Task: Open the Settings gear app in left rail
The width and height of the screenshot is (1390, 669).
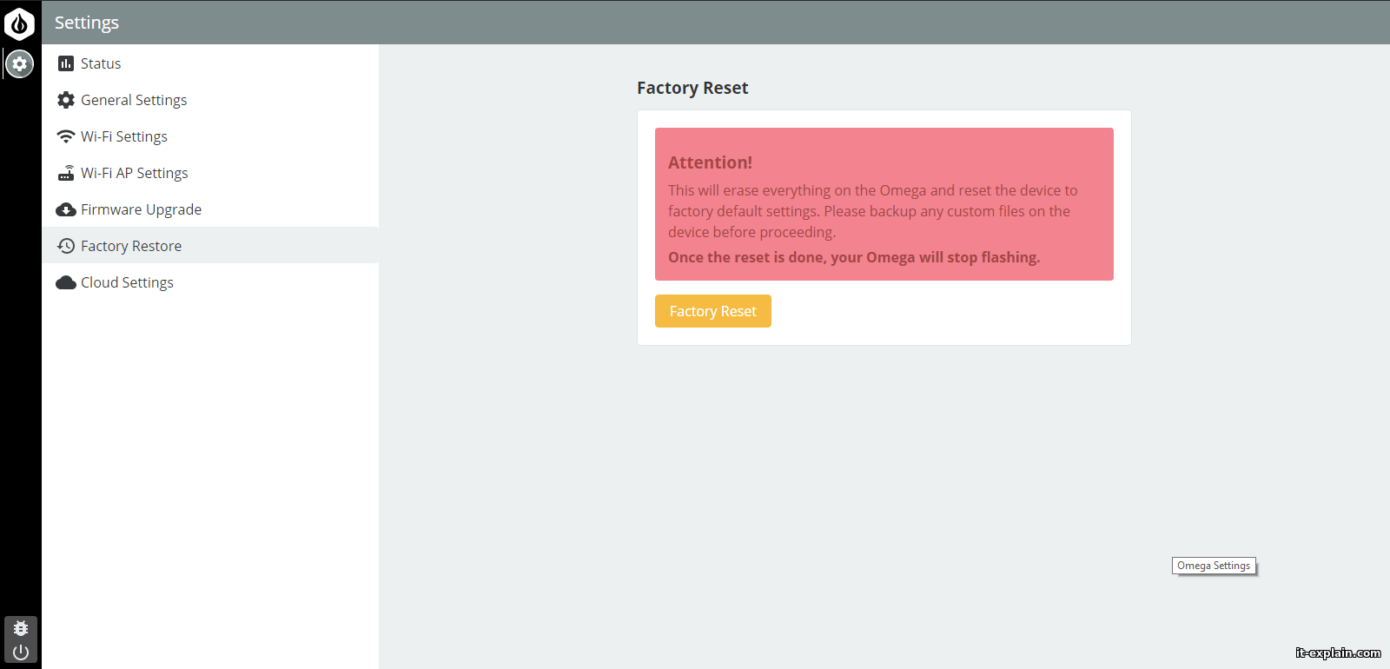Action: (x=20, y=63)
